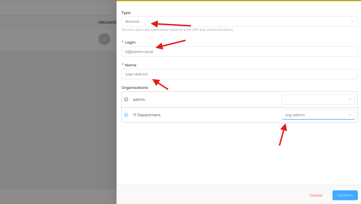This screenshot has width=361, height=204.
Task: Click the minus circle icon beside admin
Action: pos(126,99)
